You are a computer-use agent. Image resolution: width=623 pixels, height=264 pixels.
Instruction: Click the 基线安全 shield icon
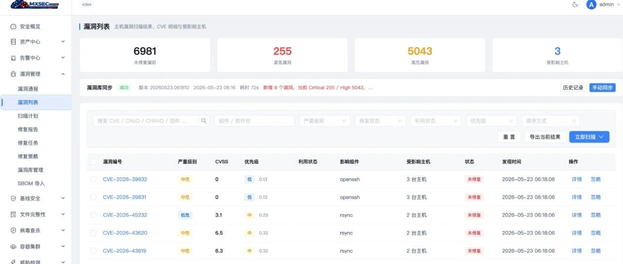click(13, 198)
